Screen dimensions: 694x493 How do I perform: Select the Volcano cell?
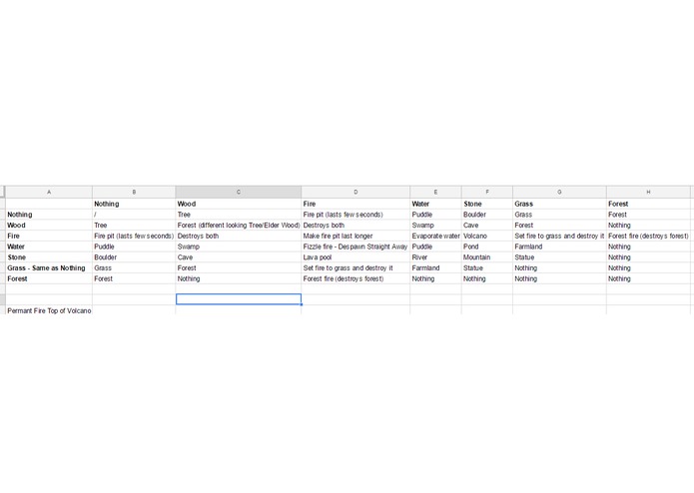pyautogui.click(x=487, y=237)
